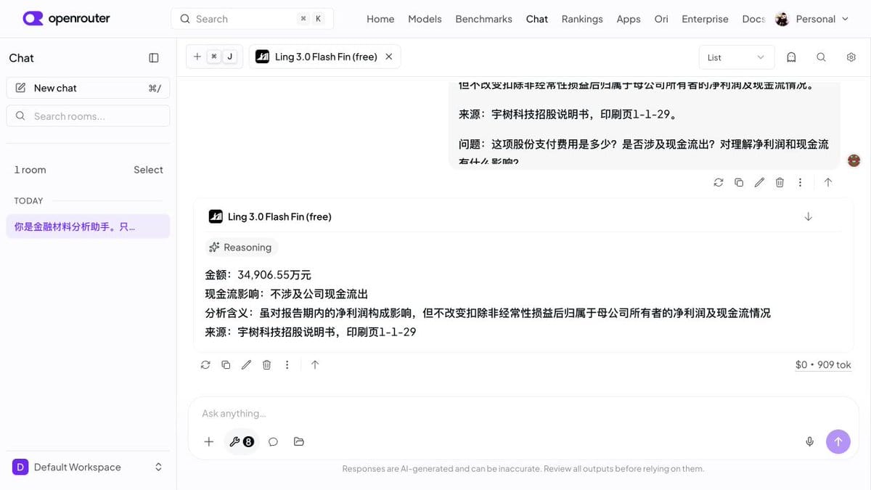
Task: Regenerate the Ling assistant response
Action: 205,365
